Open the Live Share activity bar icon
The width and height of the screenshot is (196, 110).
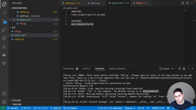click(x=4, y=63)
